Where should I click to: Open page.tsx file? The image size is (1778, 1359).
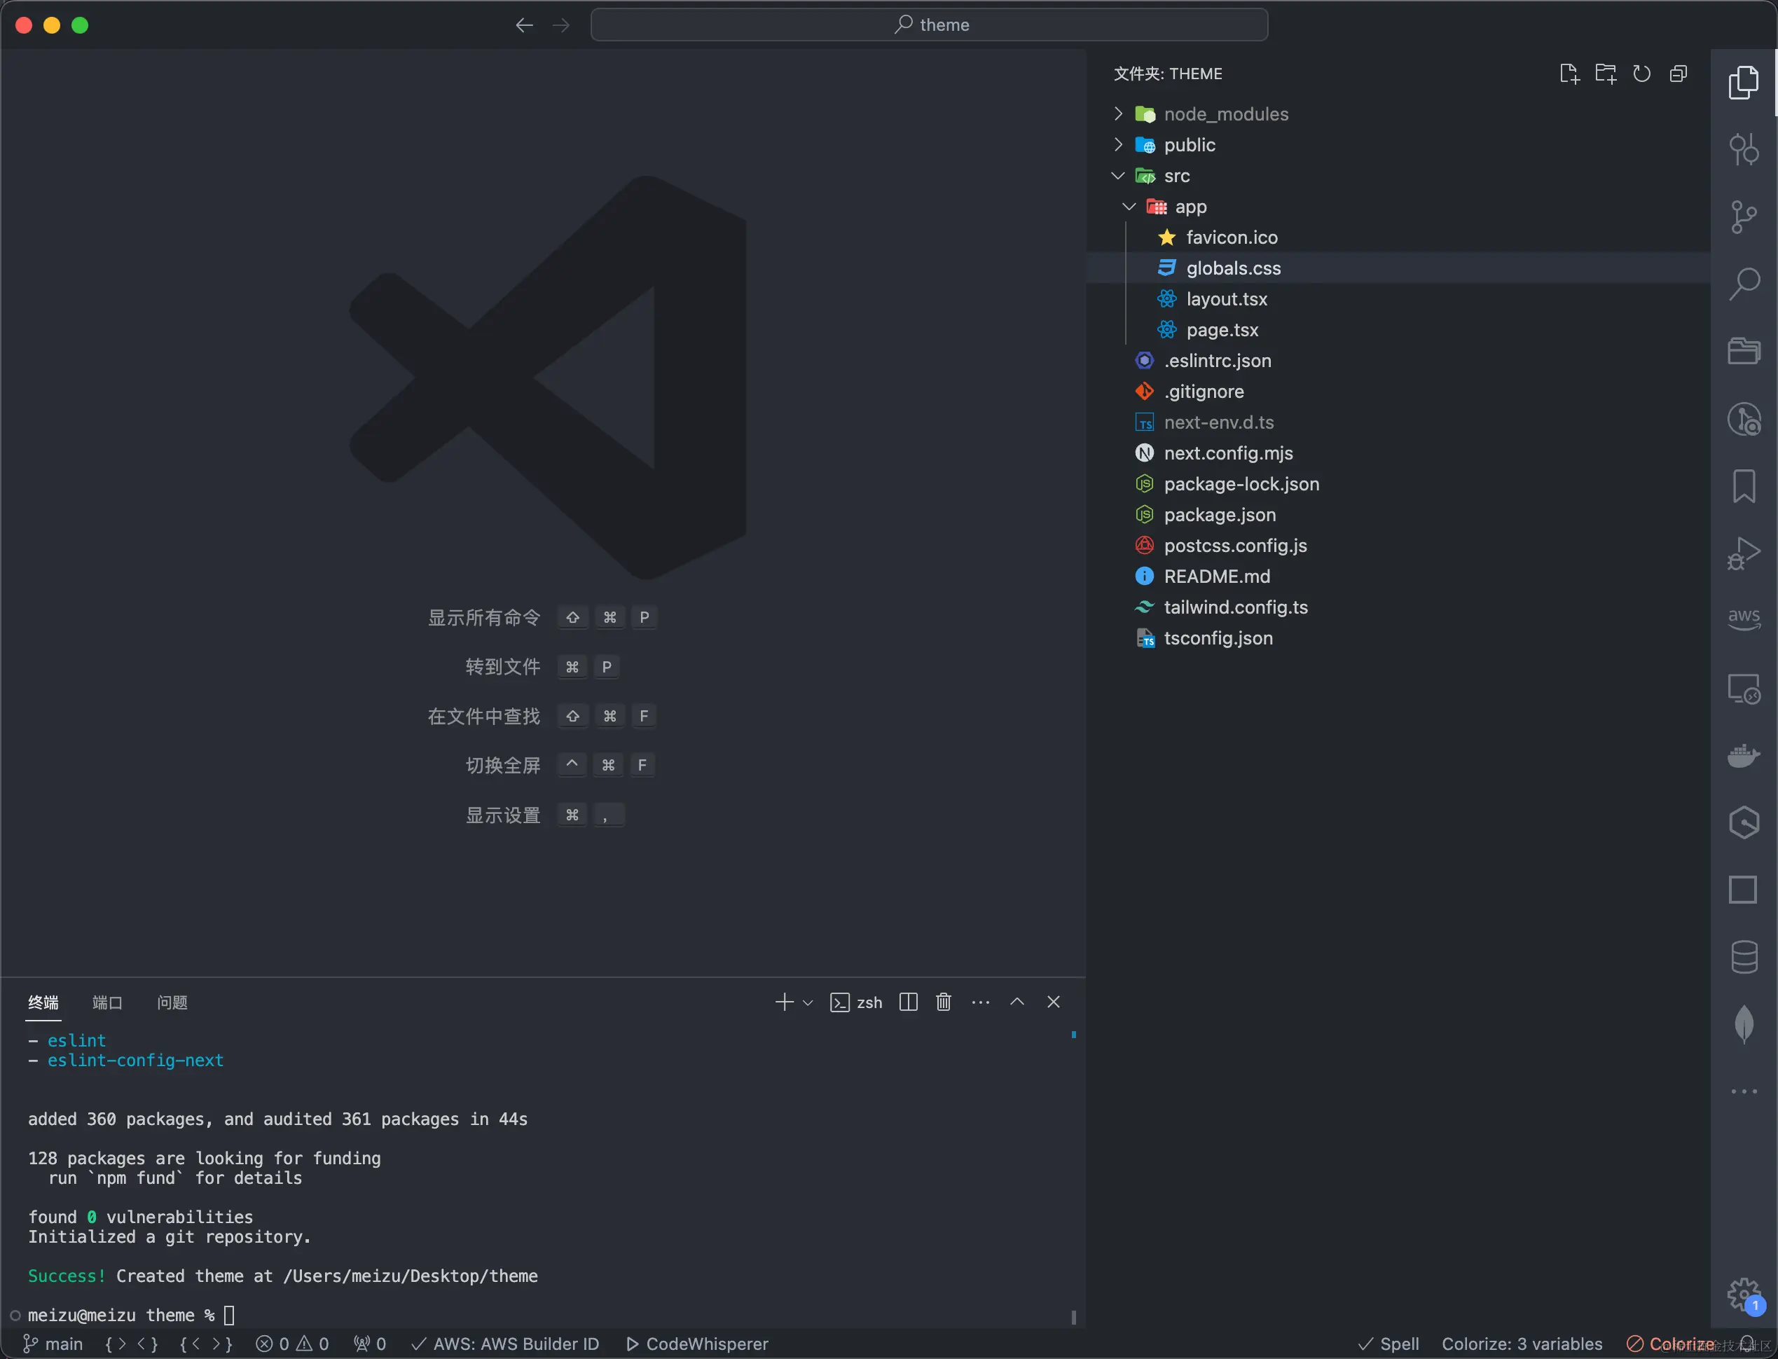(x=1398, y=329)
